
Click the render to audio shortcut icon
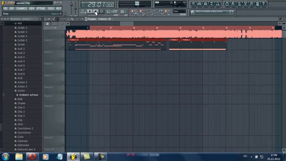click(x=240, y=4)
